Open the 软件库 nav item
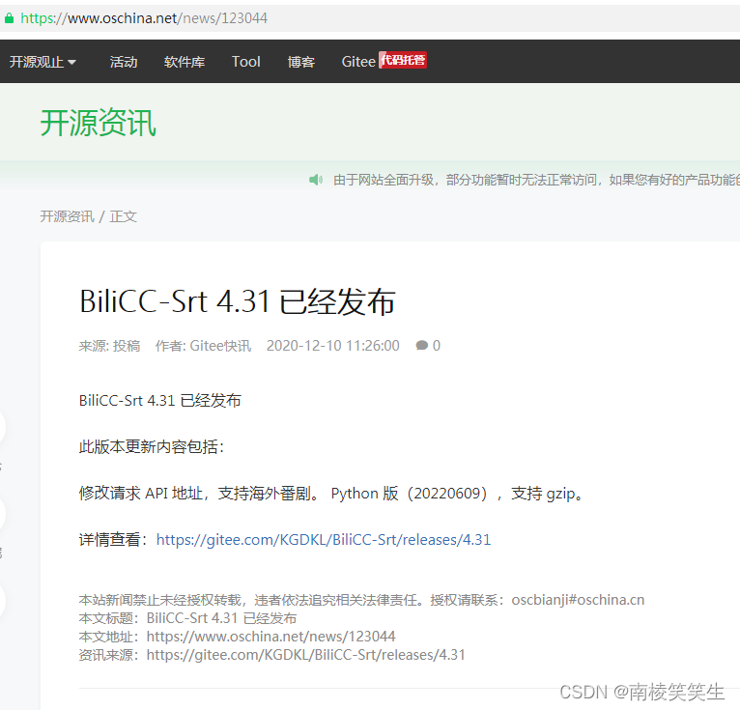Viewport: 740px width, 710px height. (x=185, y=62)
